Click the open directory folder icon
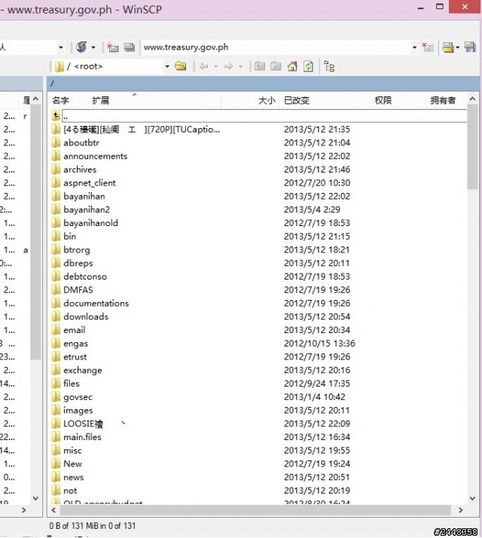The height and width of the screenshot is (538, 482). (x=181, y=66)
